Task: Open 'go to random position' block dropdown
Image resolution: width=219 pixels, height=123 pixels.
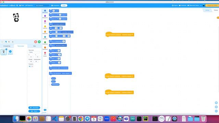Action: click(59, 24)
